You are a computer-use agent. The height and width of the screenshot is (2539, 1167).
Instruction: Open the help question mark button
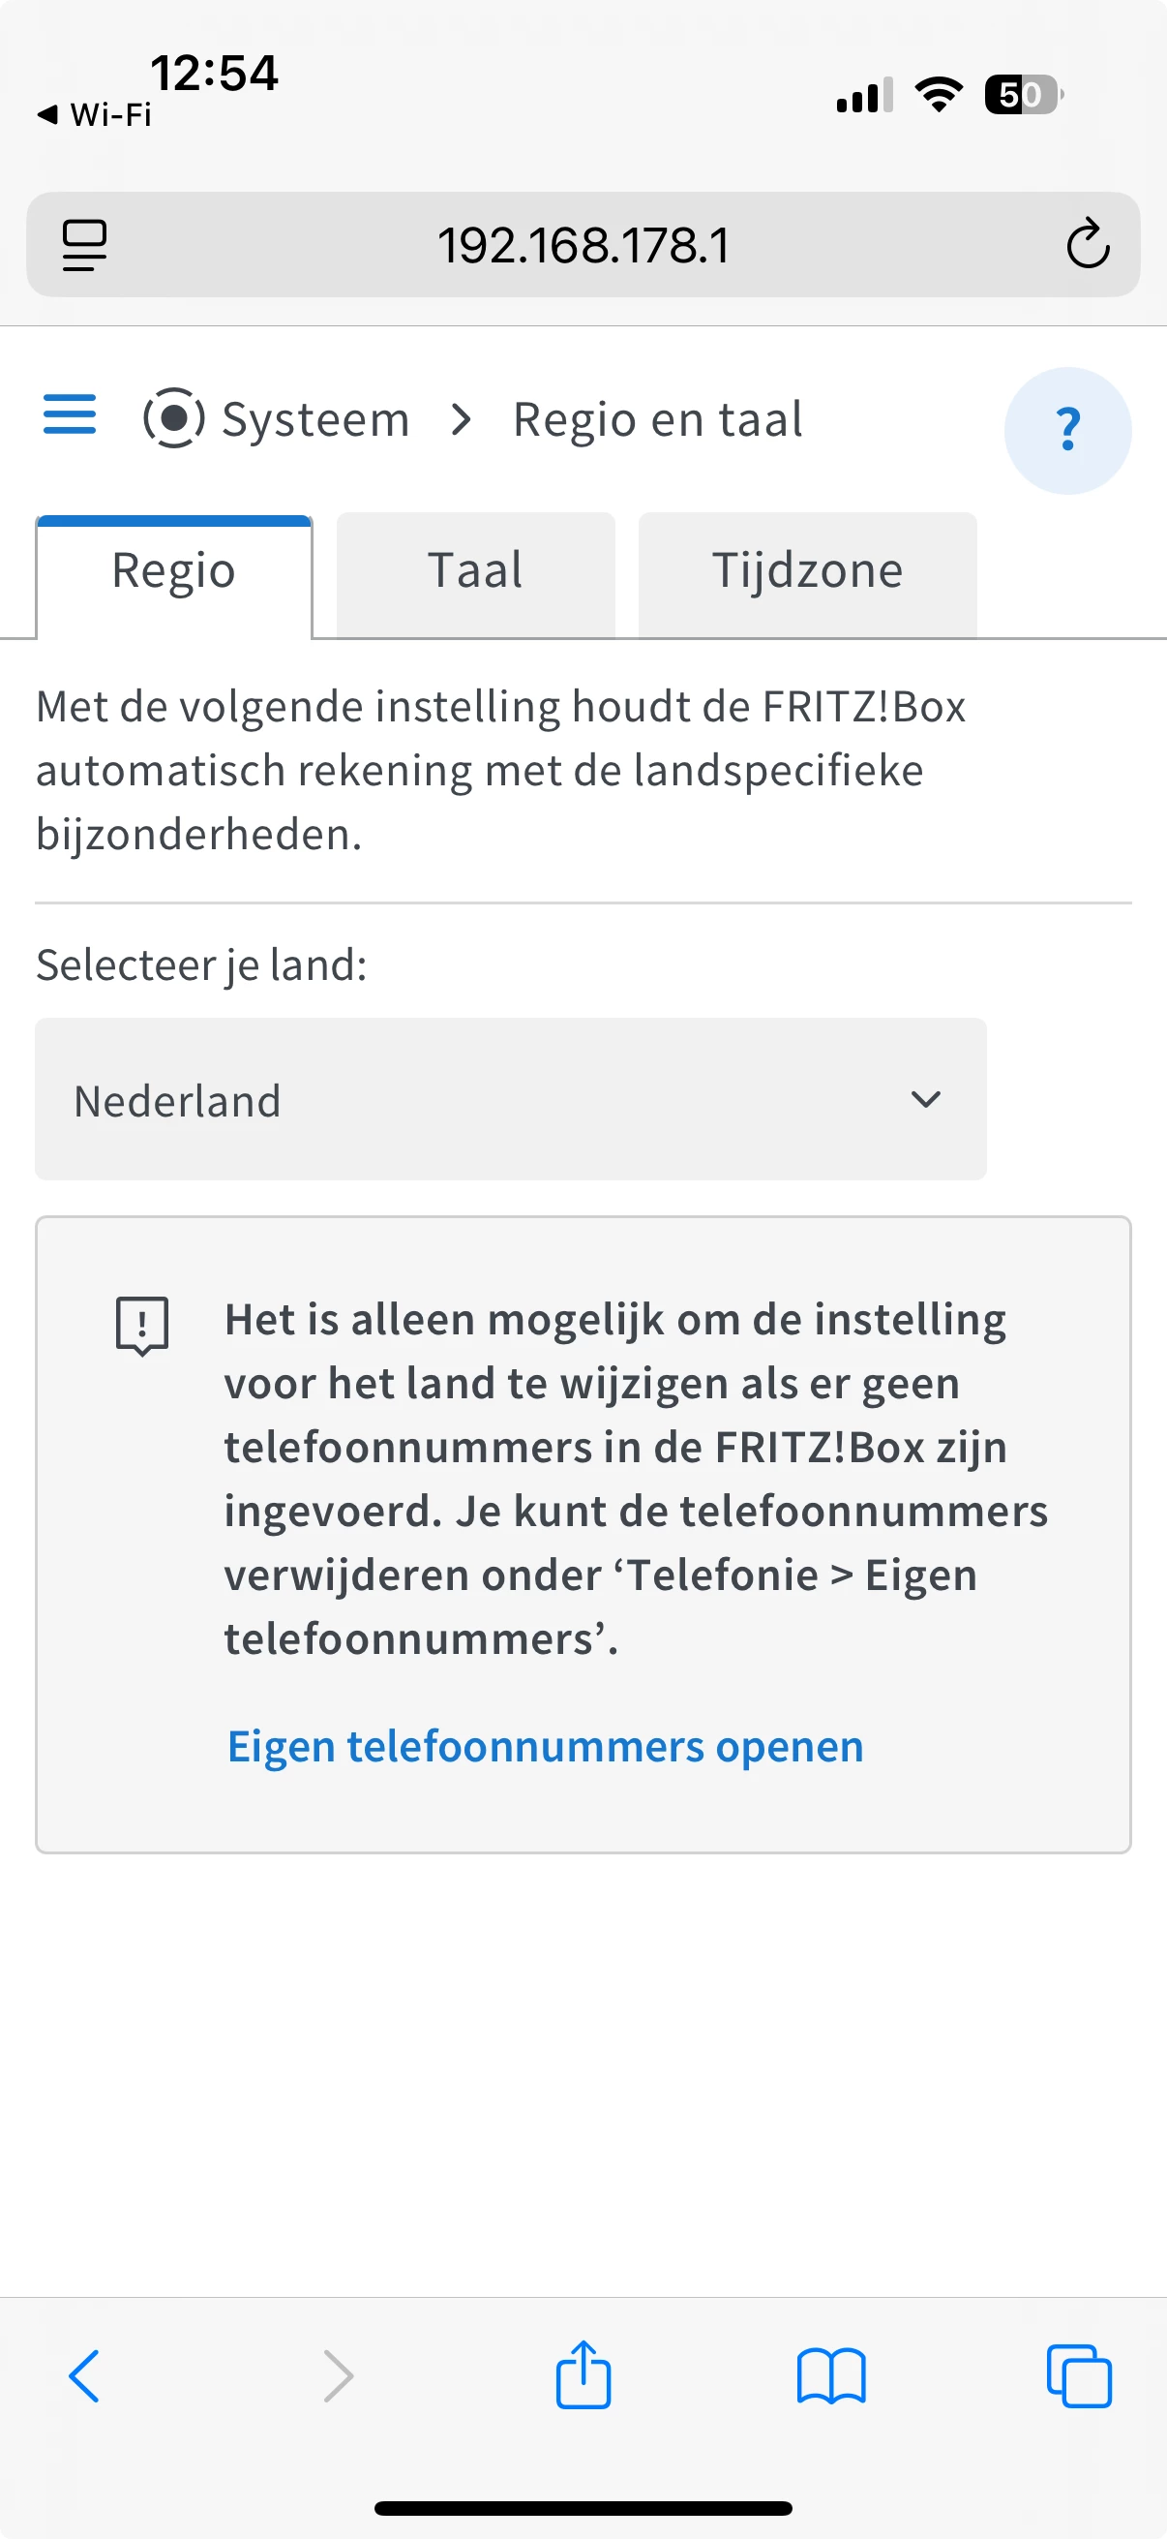click(1067, 431)
